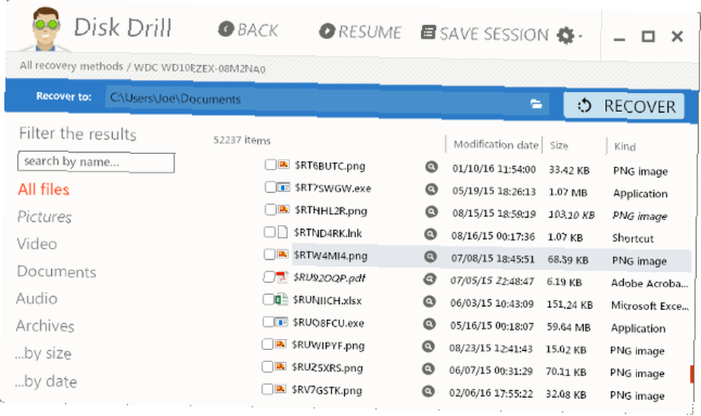The image size is (701, 416).
Task: Minimize the Disk Drill window
Action: pos(619,39)
